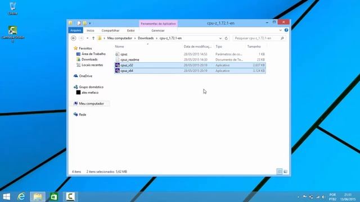
Task: Open OneDrive in navigation pane
Action: [x=85, y=76]
